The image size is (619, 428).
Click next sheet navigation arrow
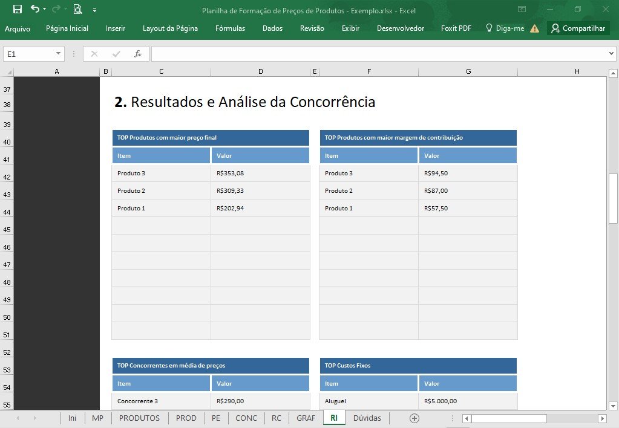[34, 418]
